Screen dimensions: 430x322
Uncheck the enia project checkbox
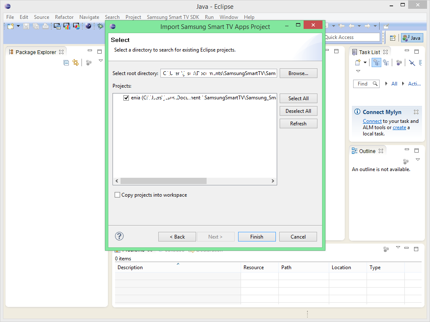click(x=126, y=98)
